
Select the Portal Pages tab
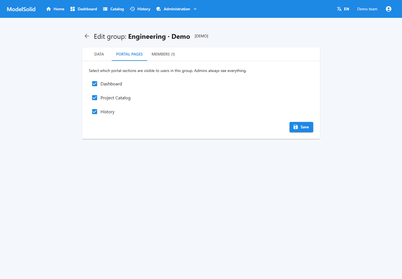[130, 54]
